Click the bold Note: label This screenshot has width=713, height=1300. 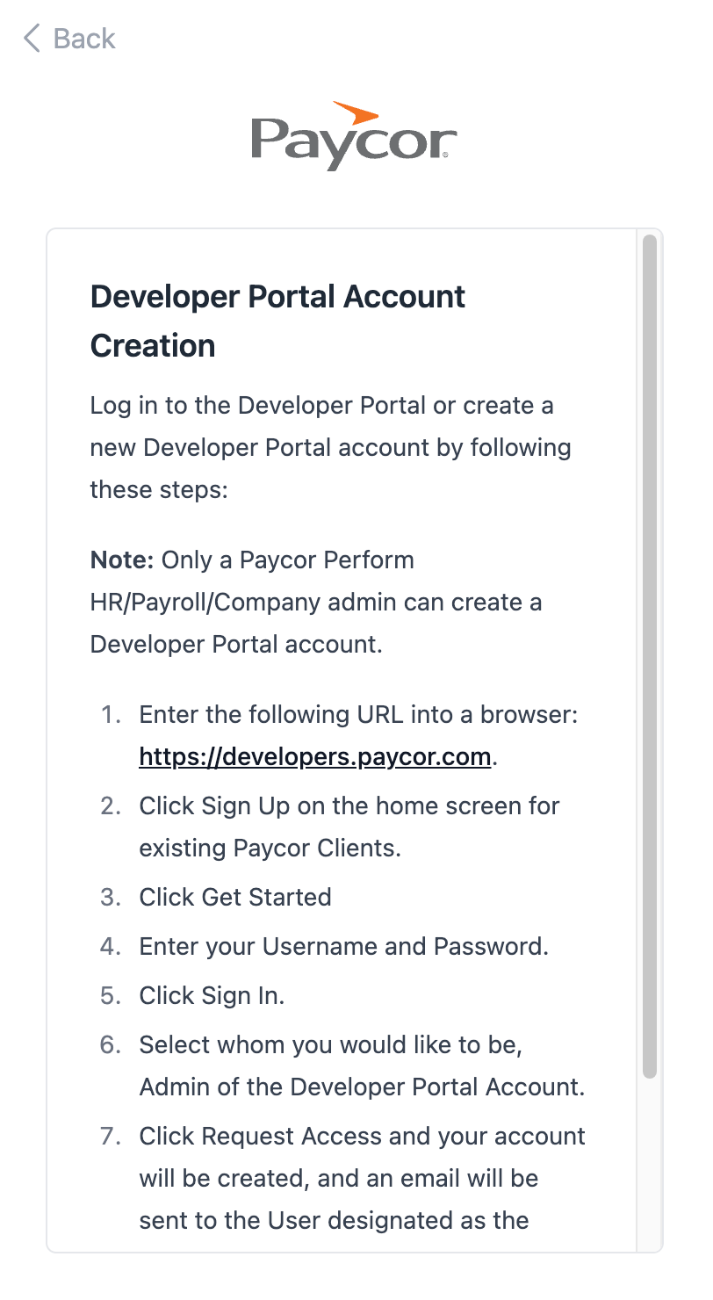pyautogui.click(x=122, y=560)
